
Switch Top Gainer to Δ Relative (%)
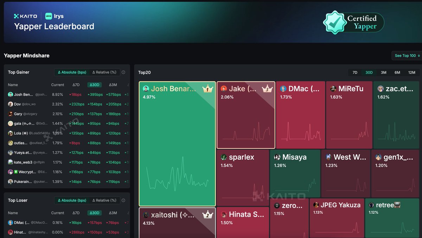pos(104,72)
